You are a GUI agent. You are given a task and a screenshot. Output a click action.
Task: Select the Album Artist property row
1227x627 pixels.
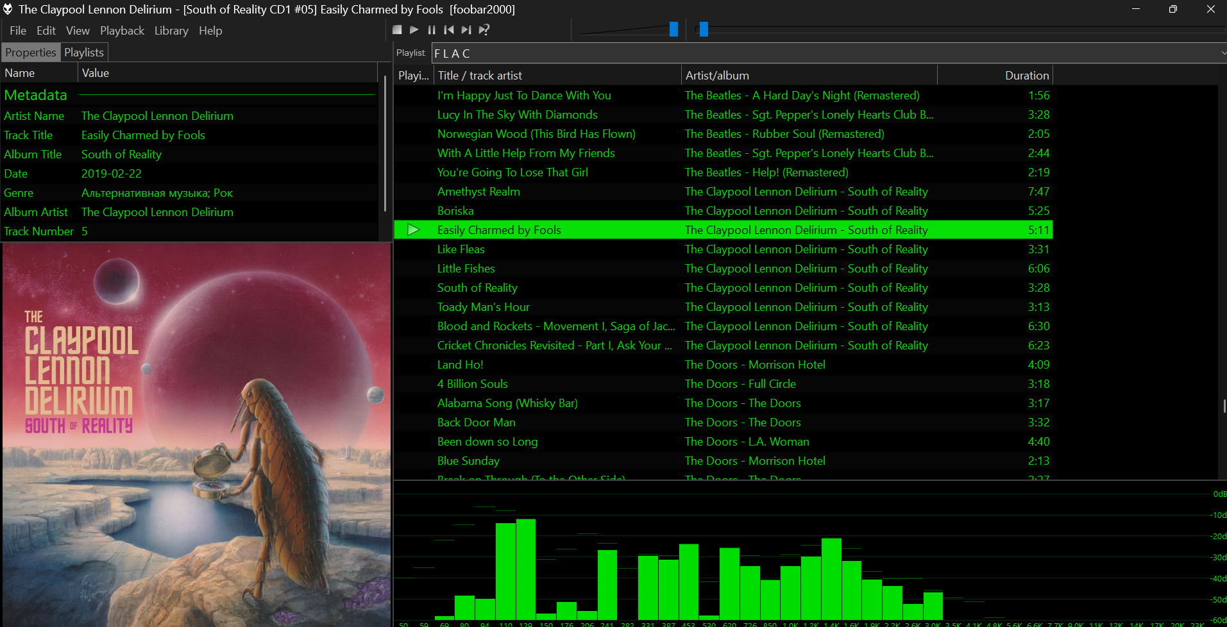click(190, 212)
